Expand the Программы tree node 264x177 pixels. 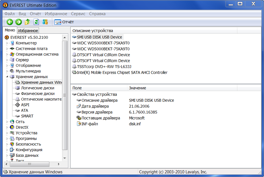[x=7, y=139]
